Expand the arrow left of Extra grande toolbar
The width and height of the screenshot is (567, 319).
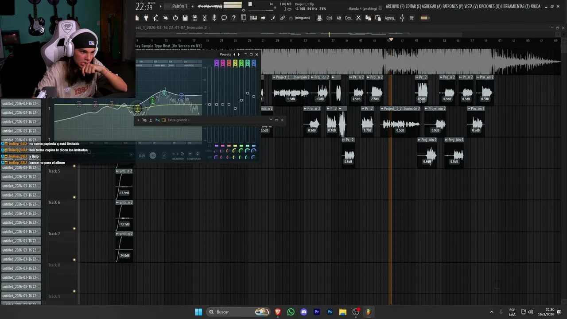[138, 120]
